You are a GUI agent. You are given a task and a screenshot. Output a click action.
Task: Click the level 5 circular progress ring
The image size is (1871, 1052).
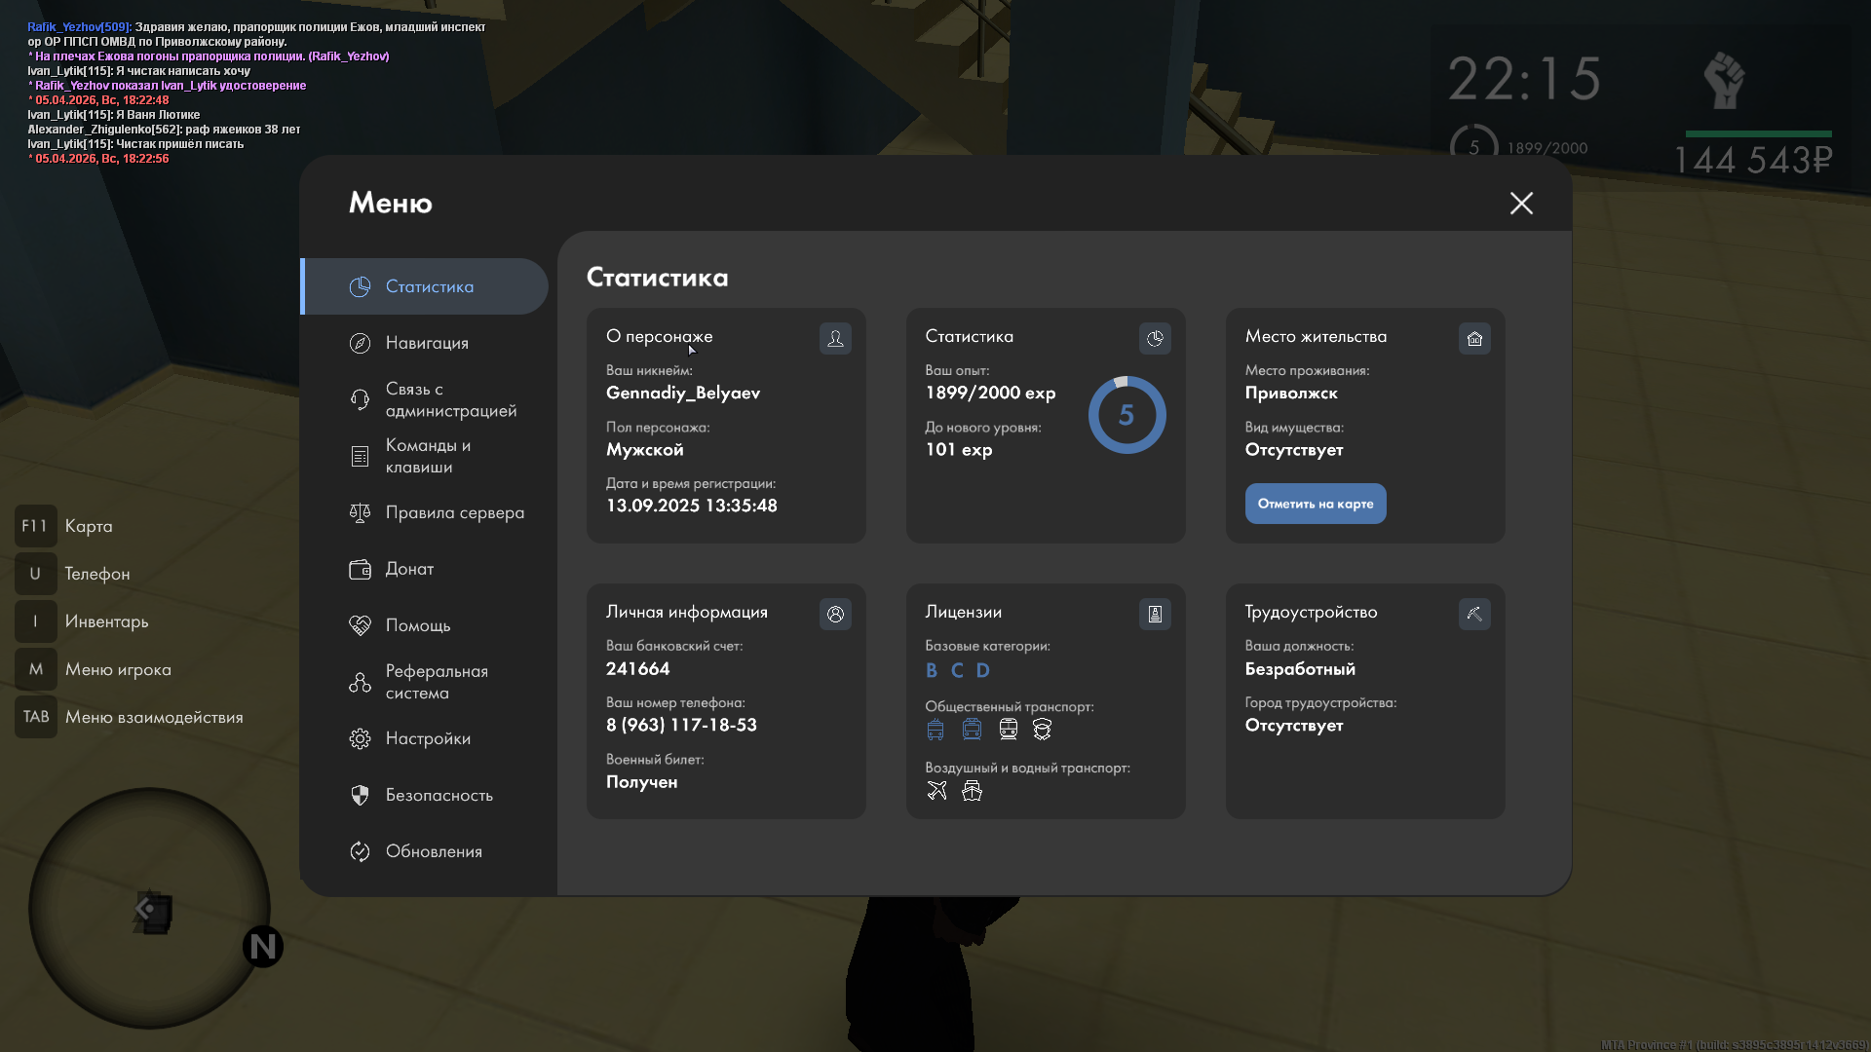point(1126,415)
